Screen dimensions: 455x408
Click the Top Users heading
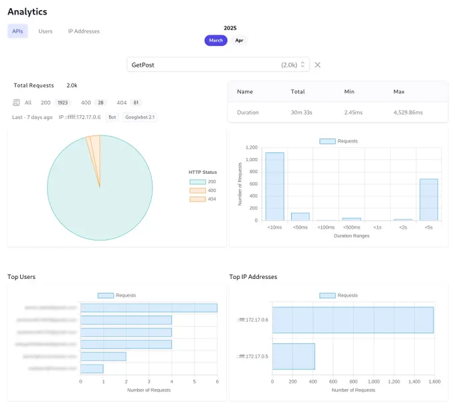(x=21, y=277)
